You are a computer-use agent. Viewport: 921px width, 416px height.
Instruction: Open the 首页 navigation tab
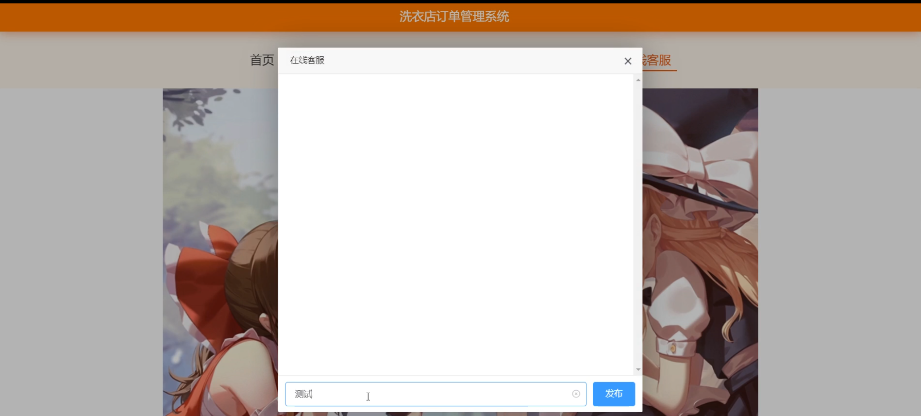(x=262, y=60)
